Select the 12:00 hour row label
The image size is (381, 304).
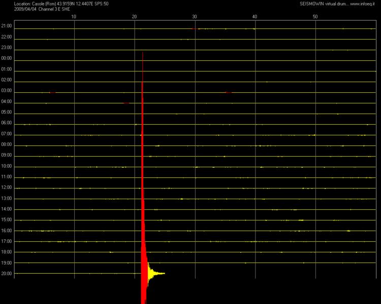click(7, 187)
